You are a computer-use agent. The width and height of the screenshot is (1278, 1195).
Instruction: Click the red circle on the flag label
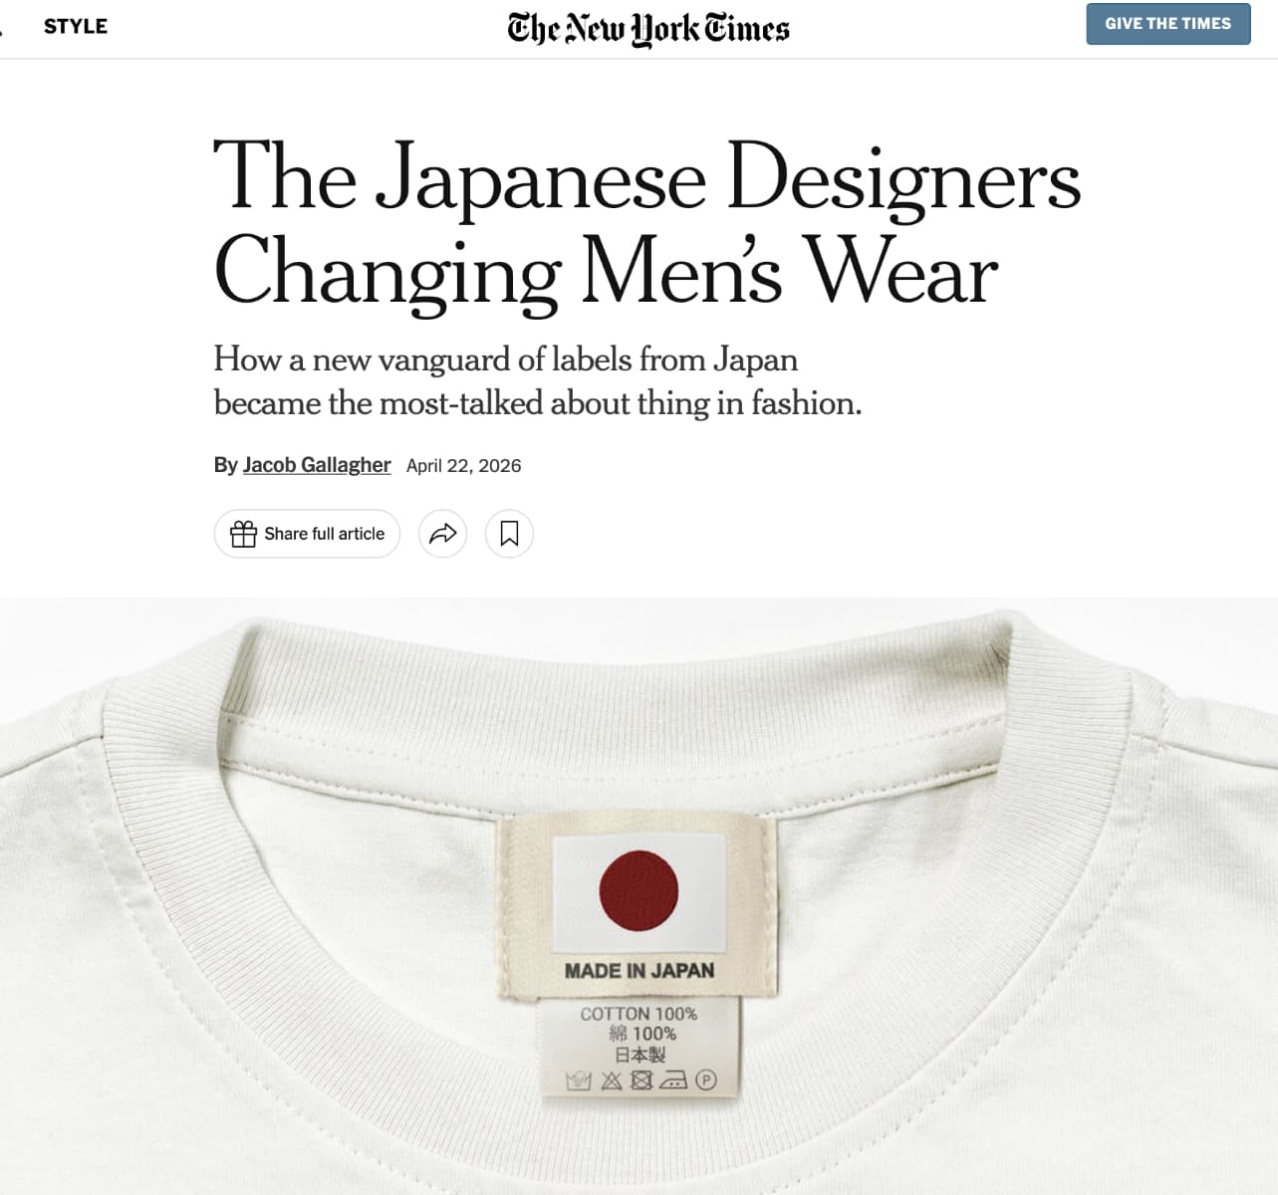pyautogui.click(x=639, y=890)
